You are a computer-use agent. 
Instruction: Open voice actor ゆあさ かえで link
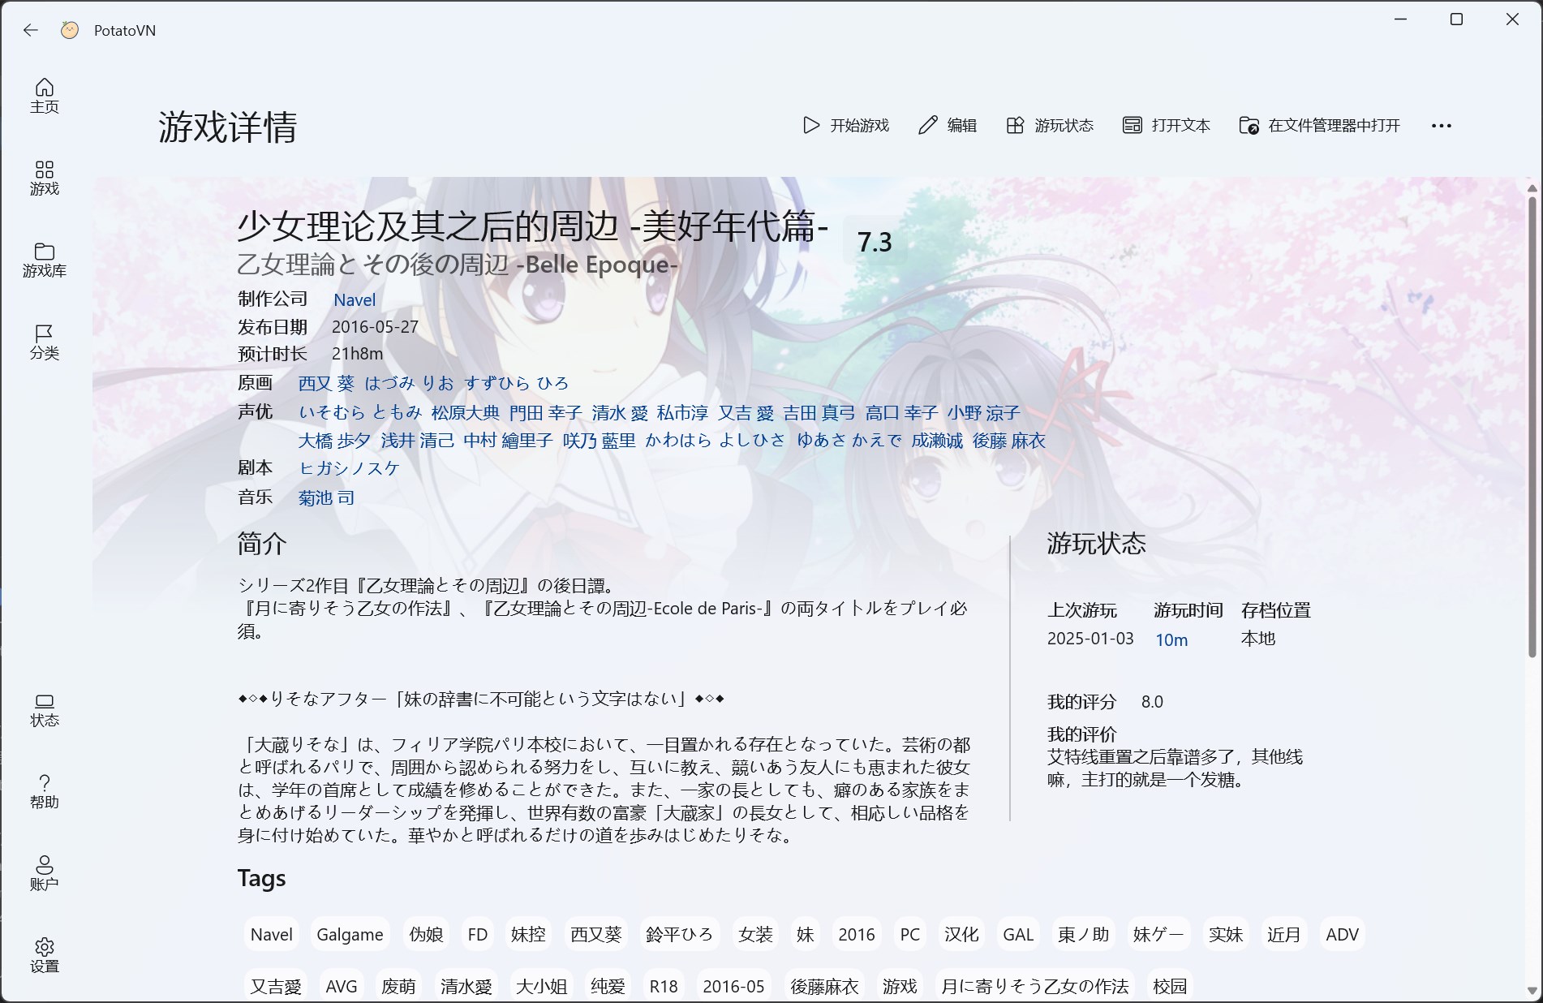point(849,441)
